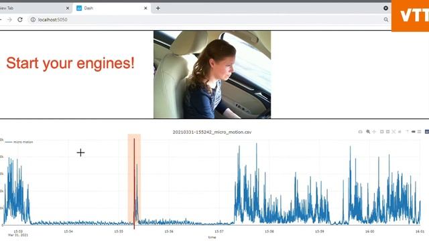Open the browser profile circle icon

386,8
